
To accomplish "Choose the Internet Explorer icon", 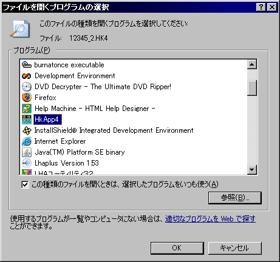I will click(x=27, y=141).
